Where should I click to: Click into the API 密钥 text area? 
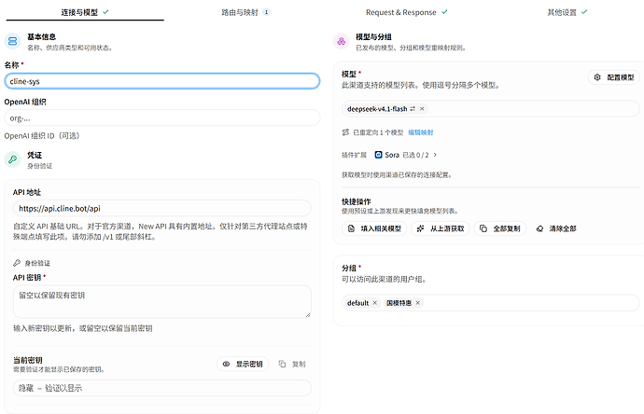click(x=162, y=301)
